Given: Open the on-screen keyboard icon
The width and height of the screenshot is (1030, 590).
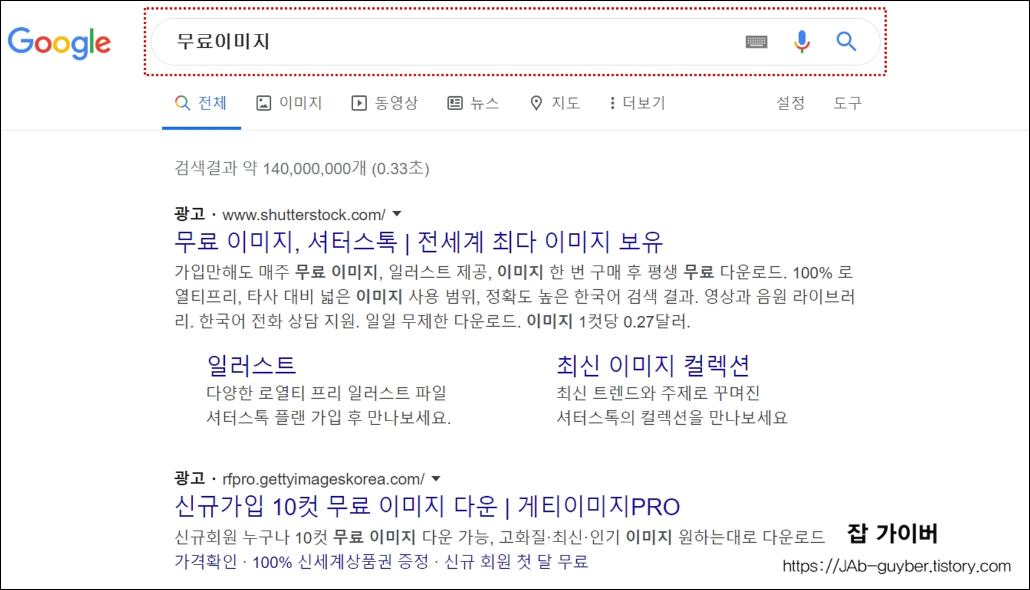Looking at the screenshot, I should coord(756,42).
